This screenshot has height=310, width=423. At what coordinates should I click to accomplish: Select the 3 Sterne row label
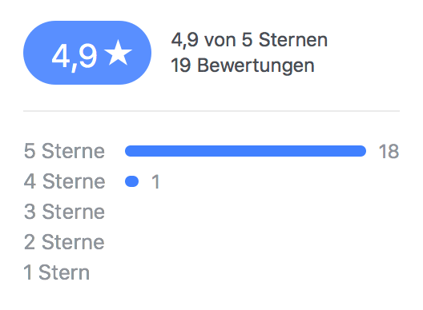[x=64, y=212]
